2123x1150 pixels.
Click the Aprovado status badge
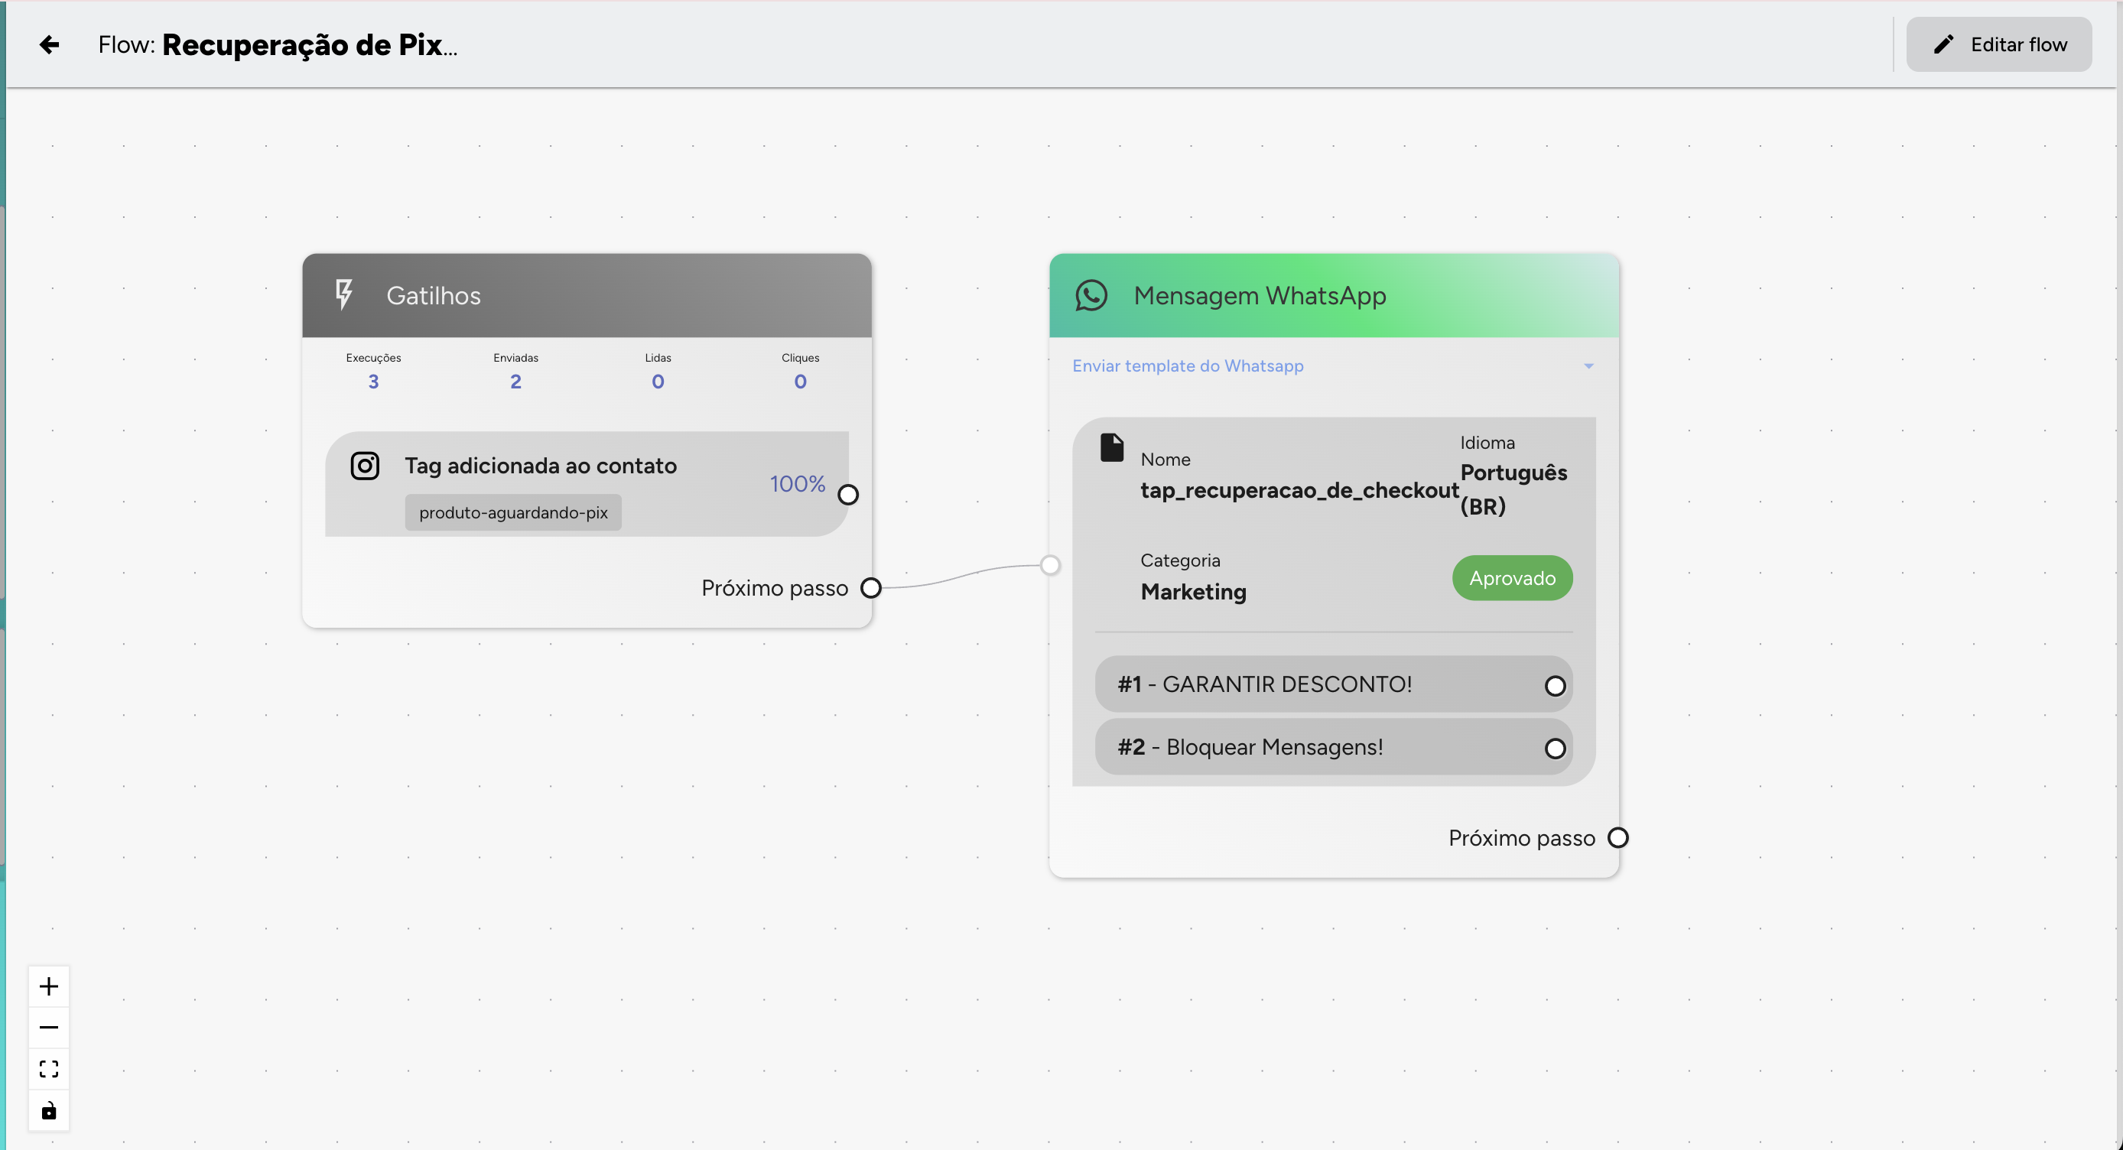[1512, 578]
